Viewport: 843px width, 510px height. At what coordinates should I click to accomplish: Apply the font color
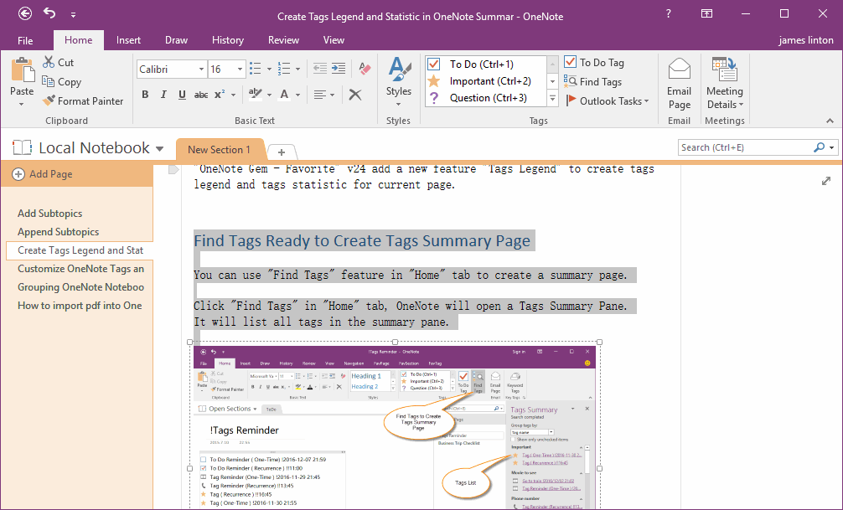point(284,95)
